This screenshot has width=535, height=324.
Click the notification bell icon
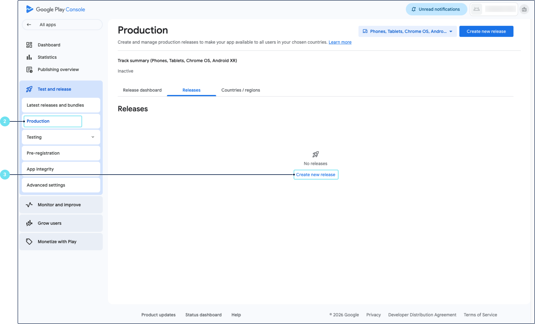point(414,9)
